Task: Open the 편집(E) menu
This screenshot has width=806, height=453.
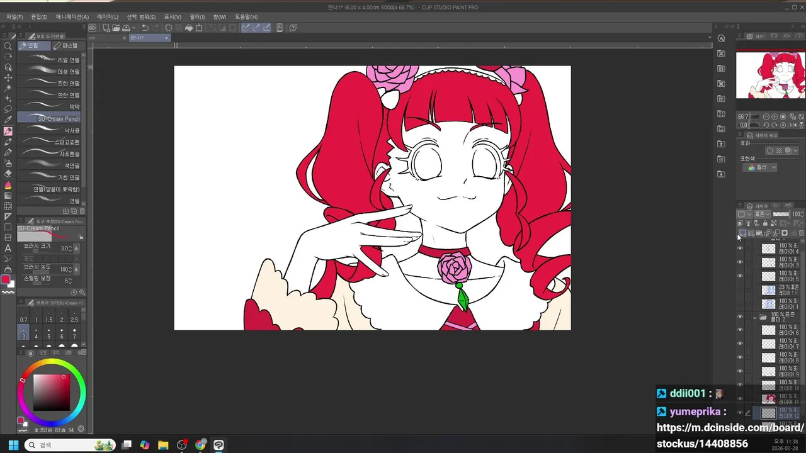Action: tap(39, 17)
